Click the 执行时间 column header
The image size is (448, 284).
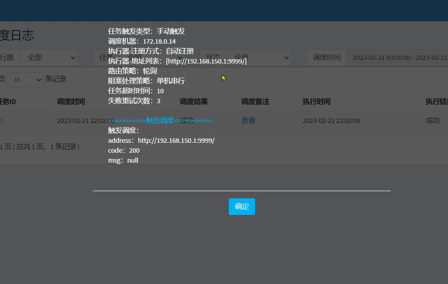point(316,102)
